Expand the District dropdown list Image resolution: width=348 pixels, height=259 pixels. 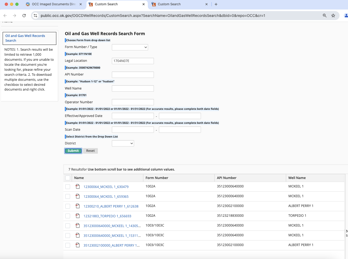(123, 143)
